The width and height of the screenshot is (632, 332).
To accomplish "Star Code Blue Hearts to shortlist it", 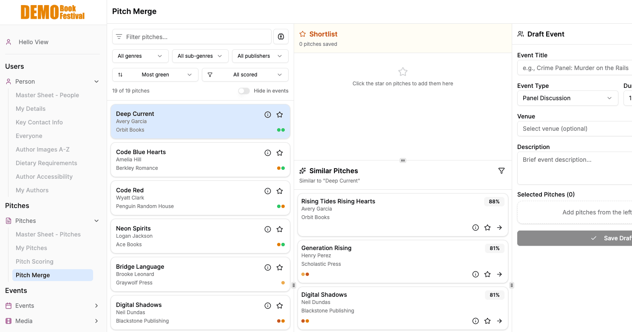I will (280, 152).
